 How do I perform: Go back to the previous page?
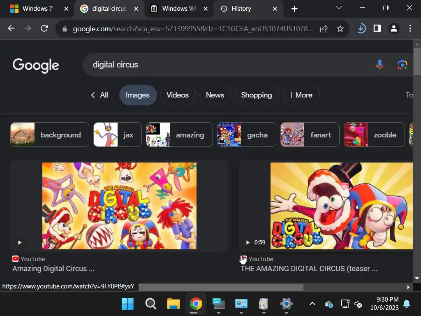11,28
